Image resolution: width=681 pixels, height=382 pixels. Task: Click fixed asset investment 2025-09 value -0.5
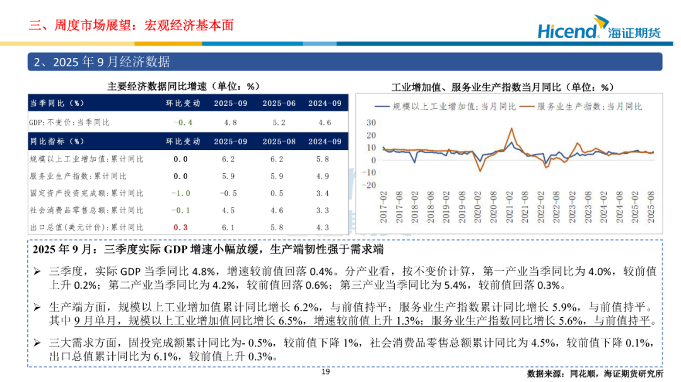pyautogui.click(x=228, y=193)
